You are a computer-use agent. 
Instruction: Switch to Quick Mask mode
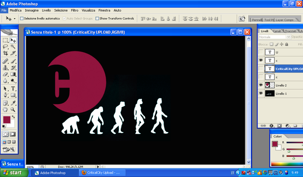pos(13,134)
